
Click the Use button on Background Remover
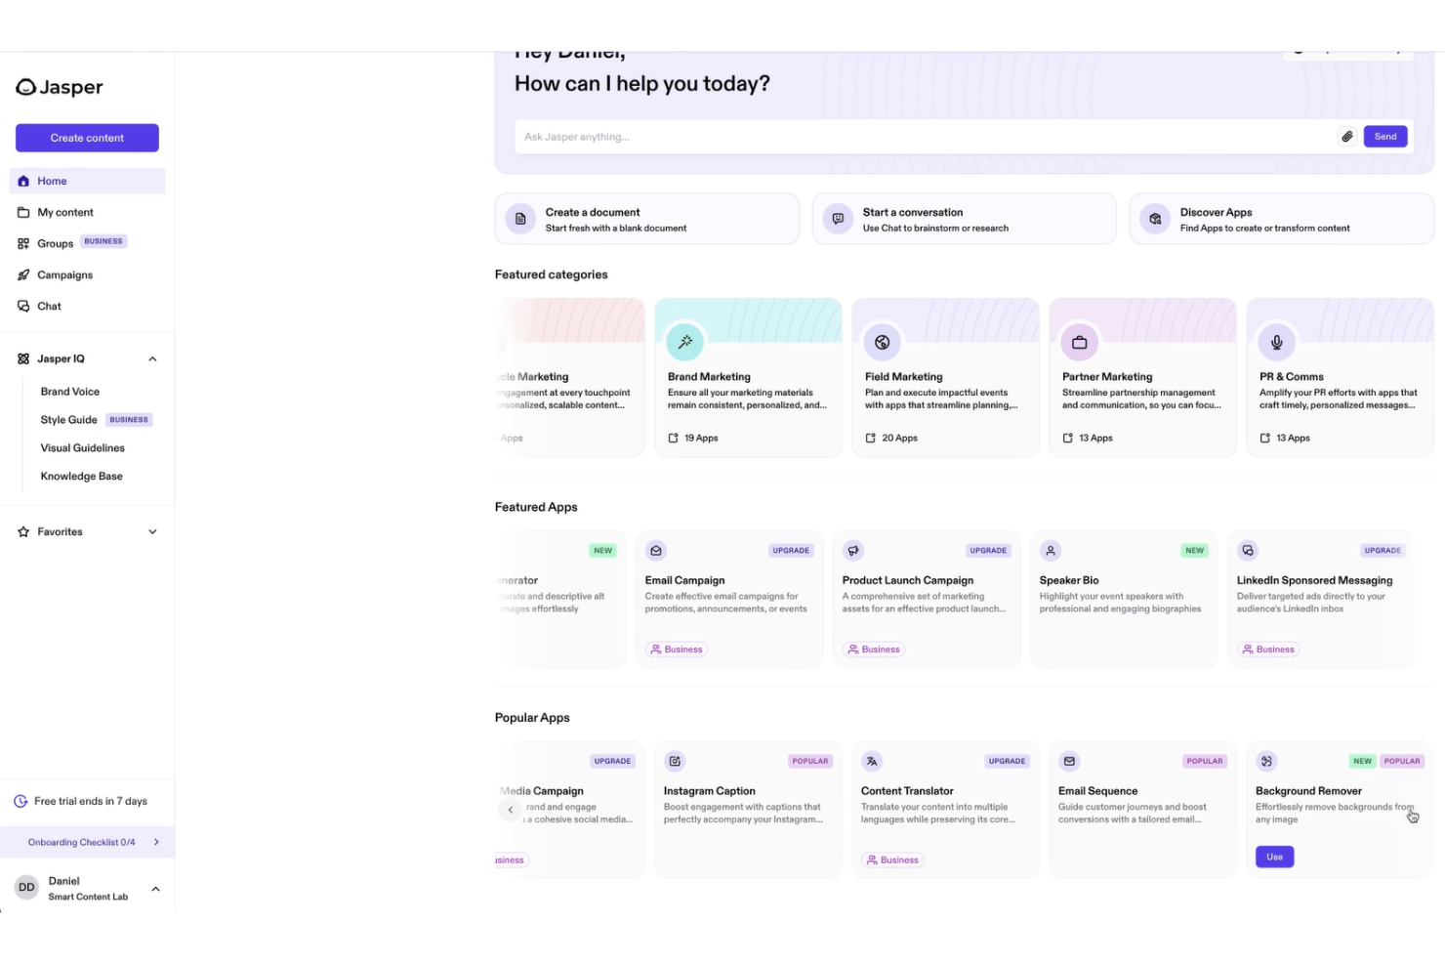(x=1274, y=857)
